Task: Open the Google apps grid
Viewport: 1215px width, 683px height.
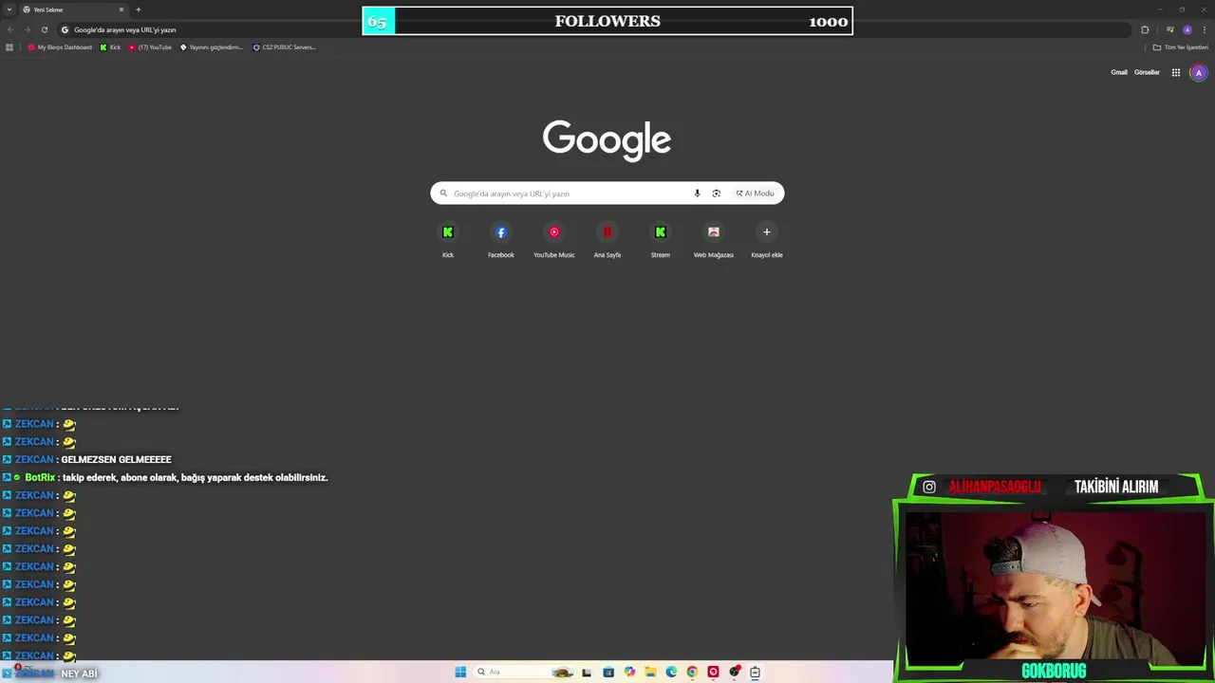Action: tap(1175, 72)
